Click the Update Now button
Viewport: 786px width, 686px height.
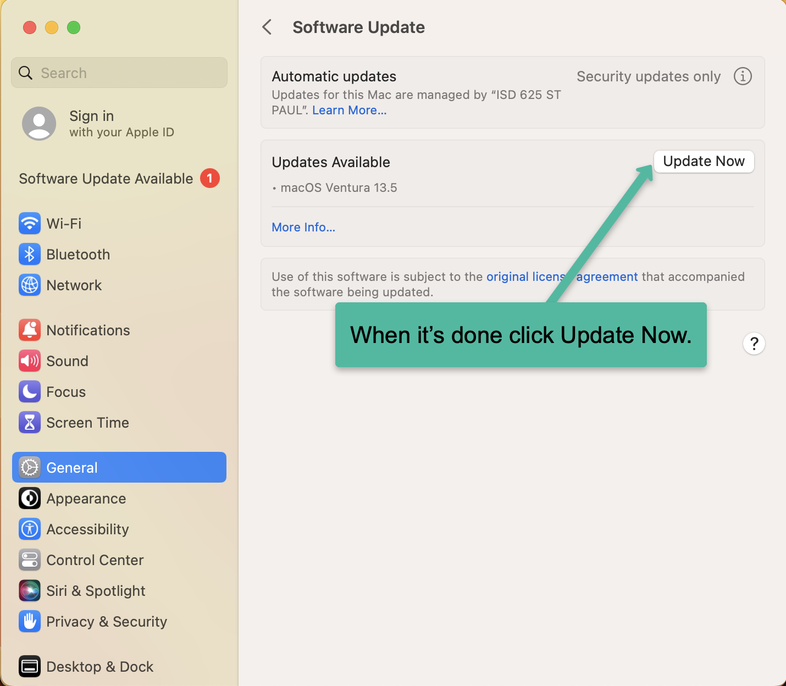(x=704, y=161)
